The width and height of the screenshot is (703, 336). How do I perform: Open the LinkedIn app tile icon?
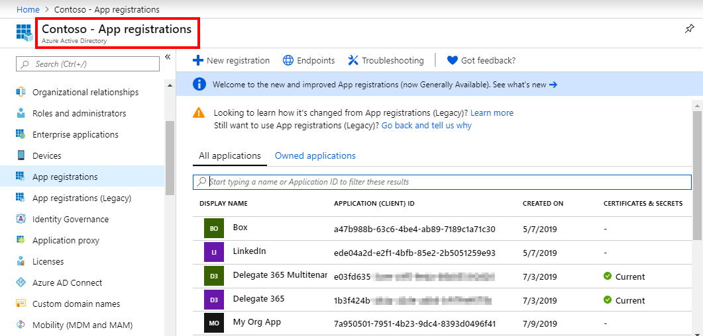point(214,252)
